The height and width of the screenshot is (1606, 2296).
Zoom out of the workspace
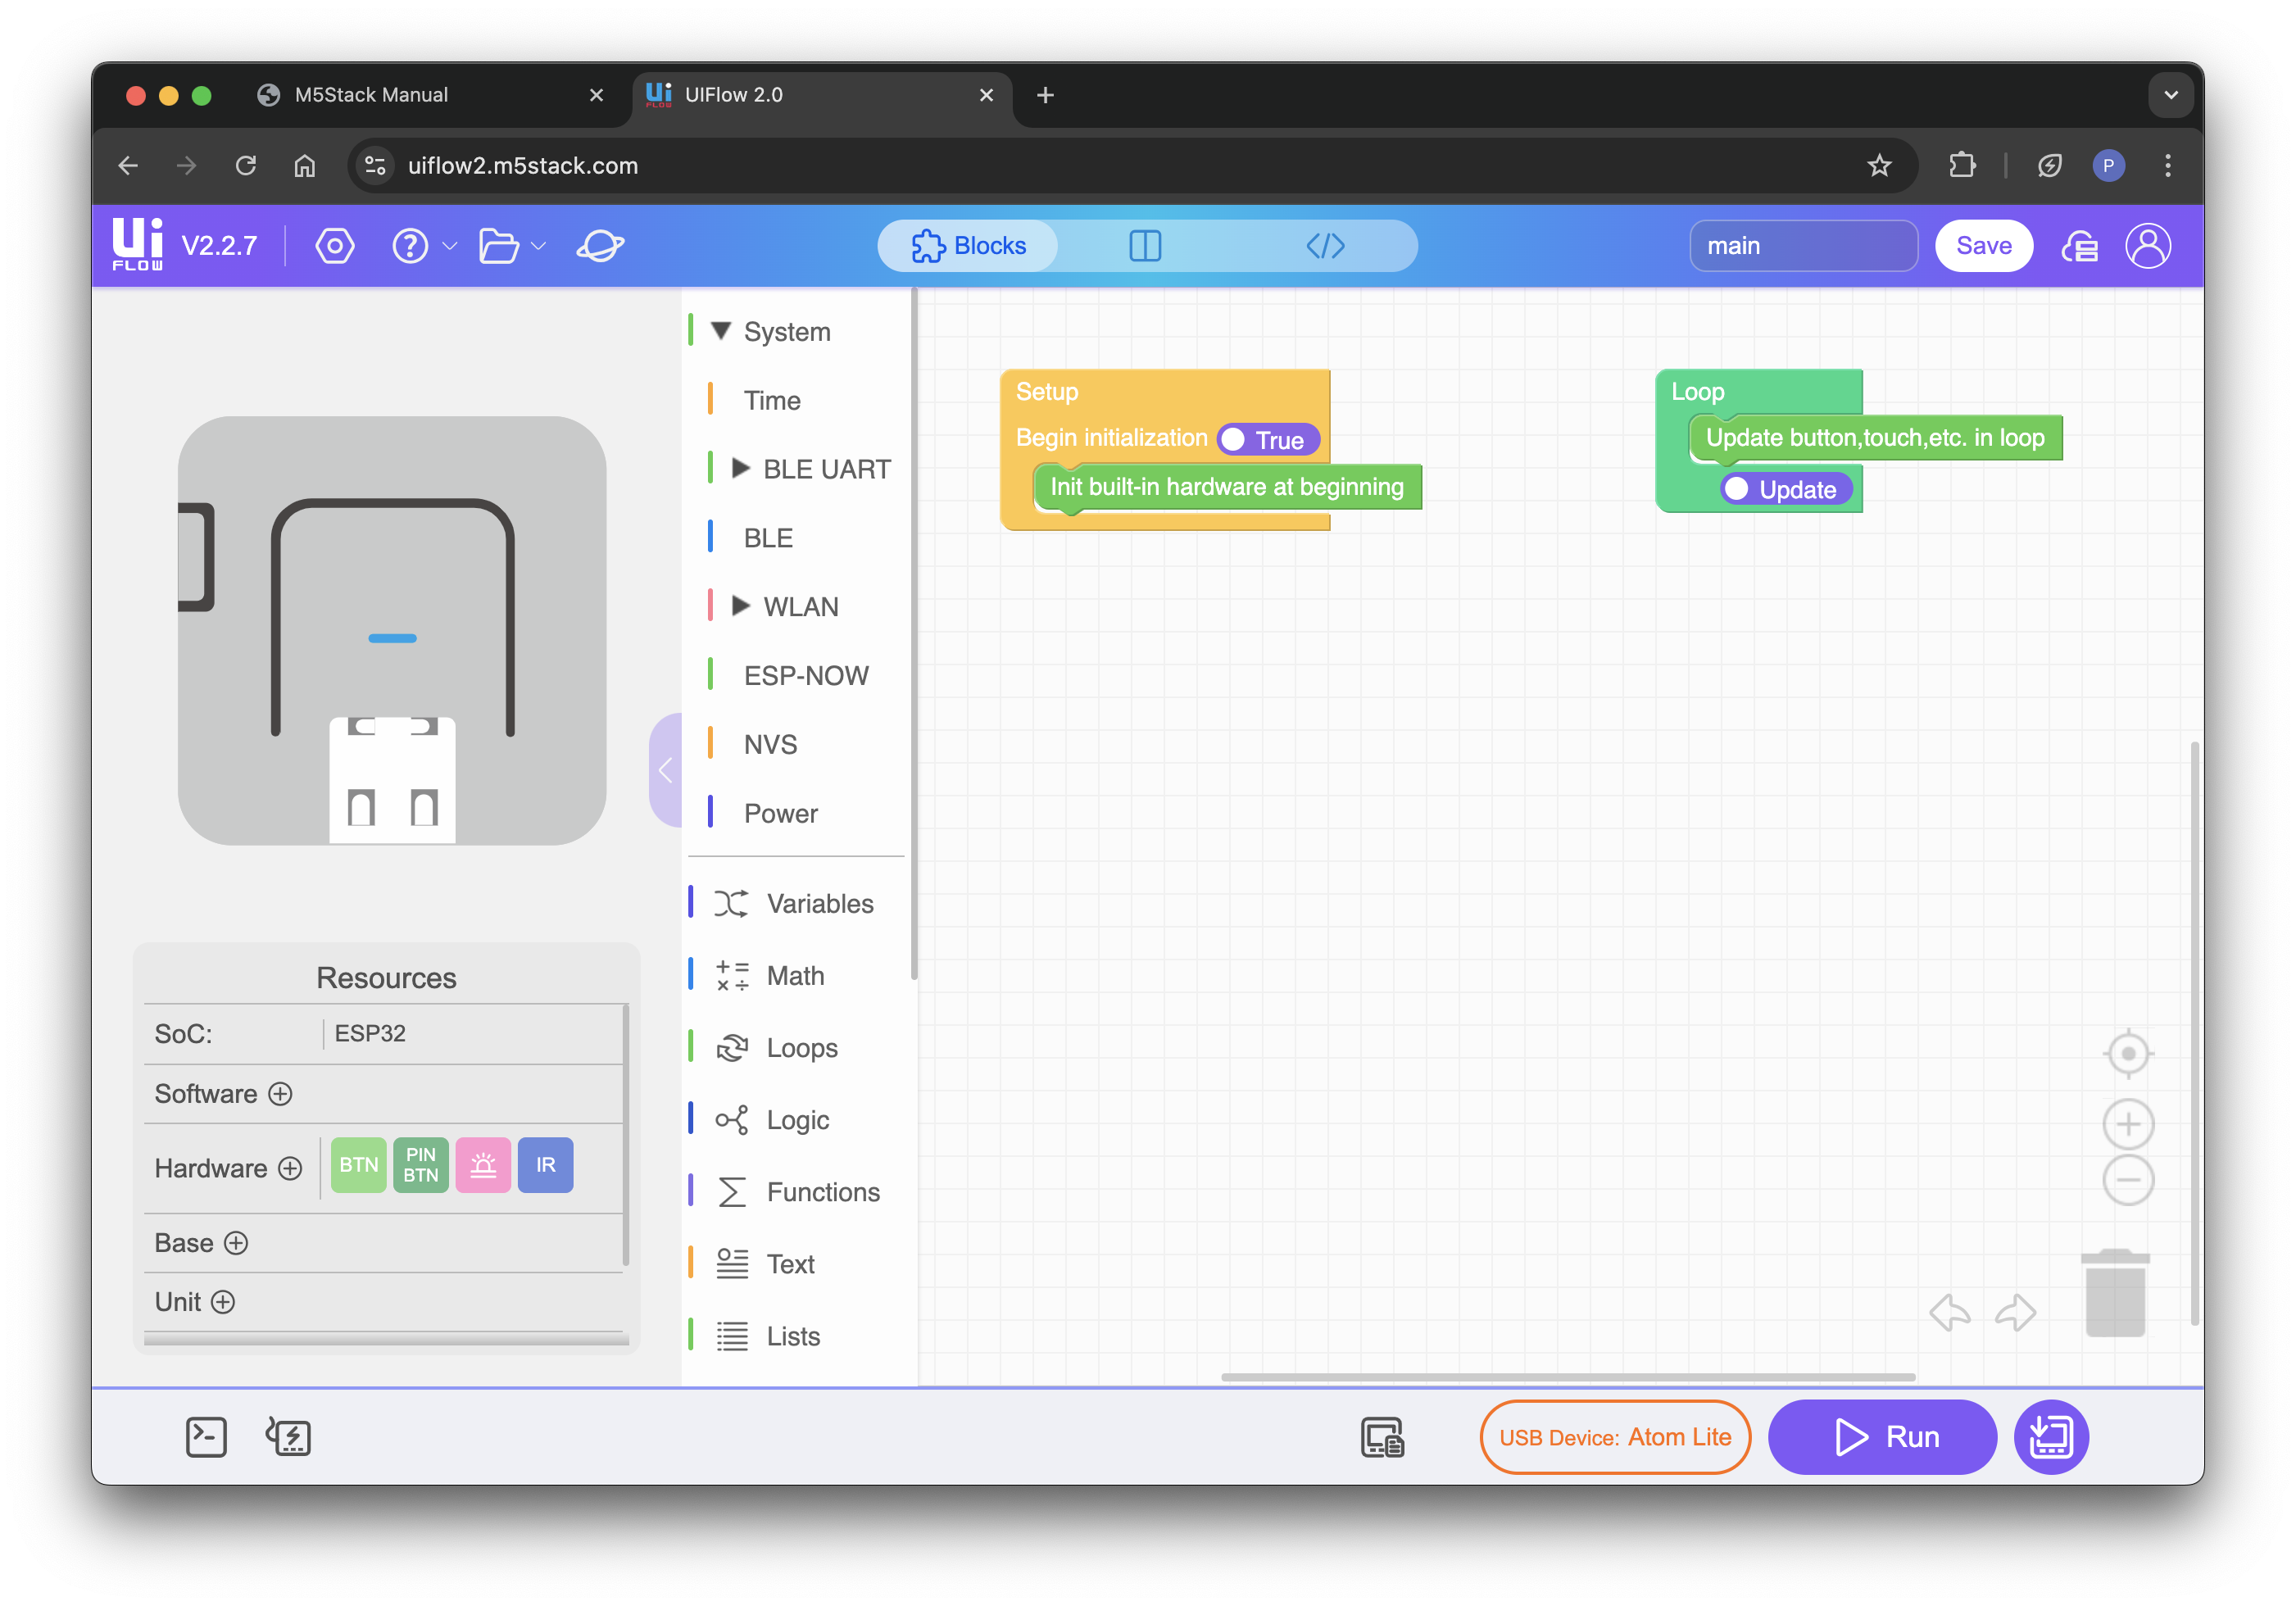coord(2128,1181)
